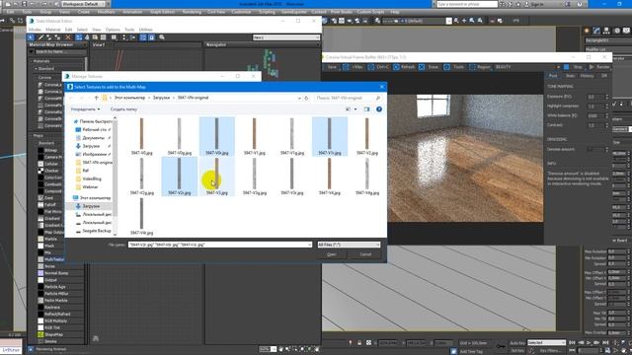Click the Refresh icon in Corona frame buffer
Viewport: 632px width, 355px height.
tap(396, 67)
